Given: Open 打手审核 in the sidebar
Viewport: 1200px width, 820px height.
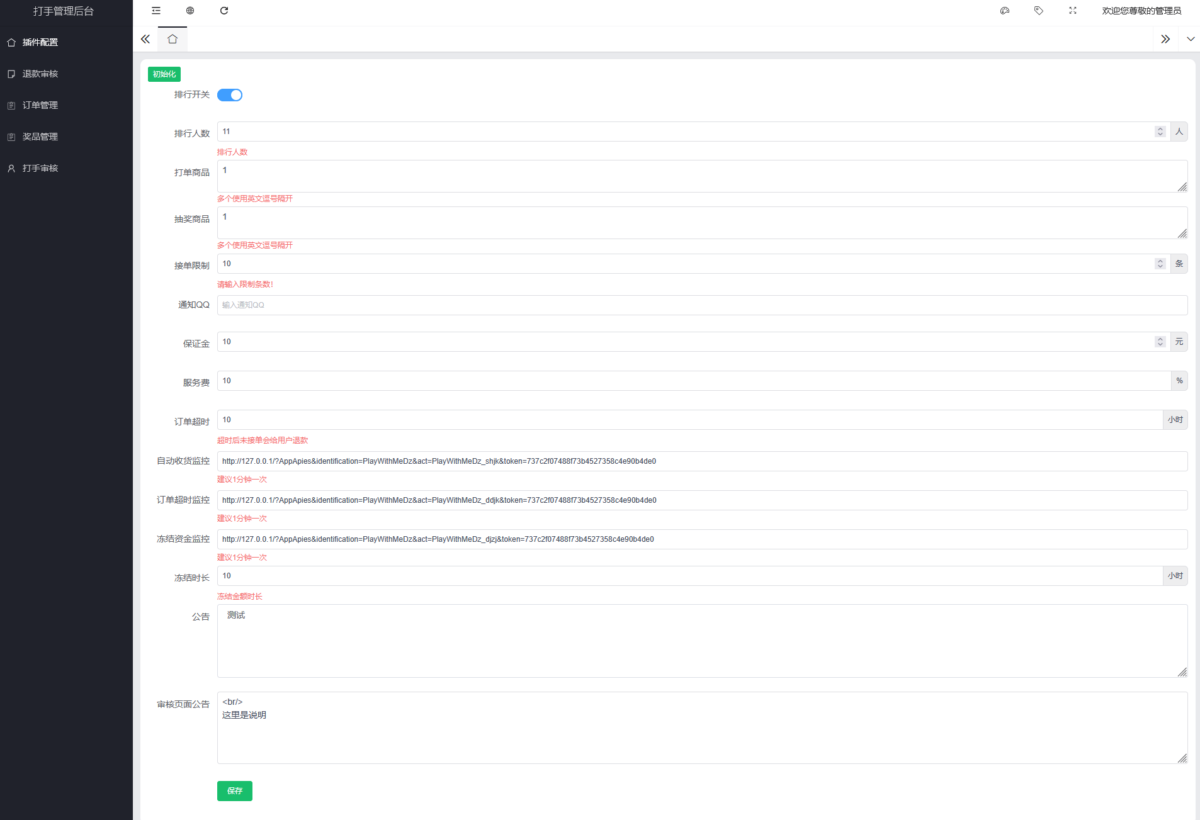Looking at the screenshot, I should [x=40, y=168].
